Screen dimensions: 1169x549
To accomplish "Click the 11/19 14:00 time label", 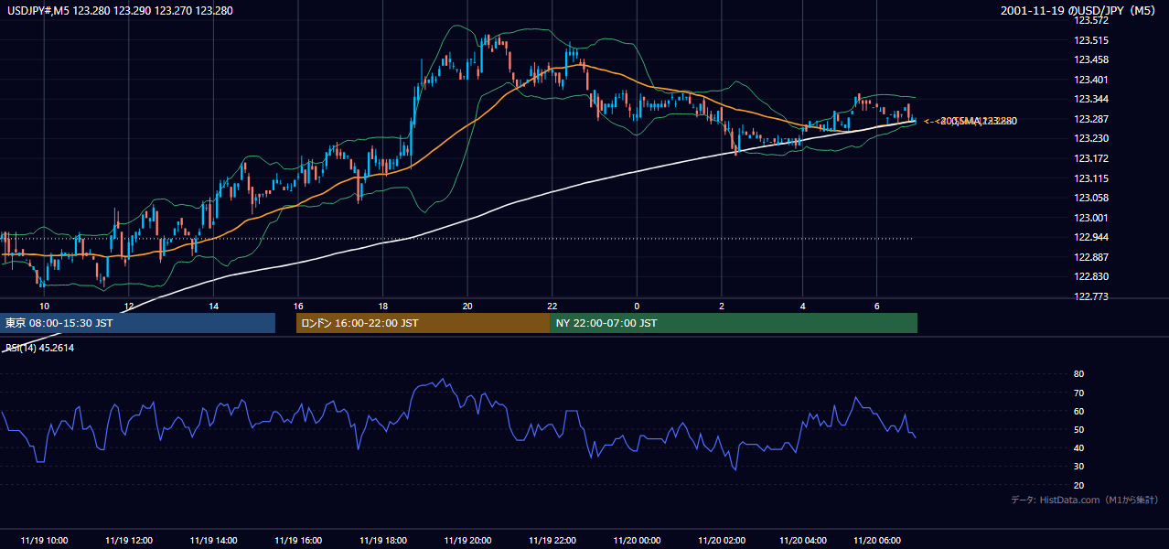I will (213, 540).
